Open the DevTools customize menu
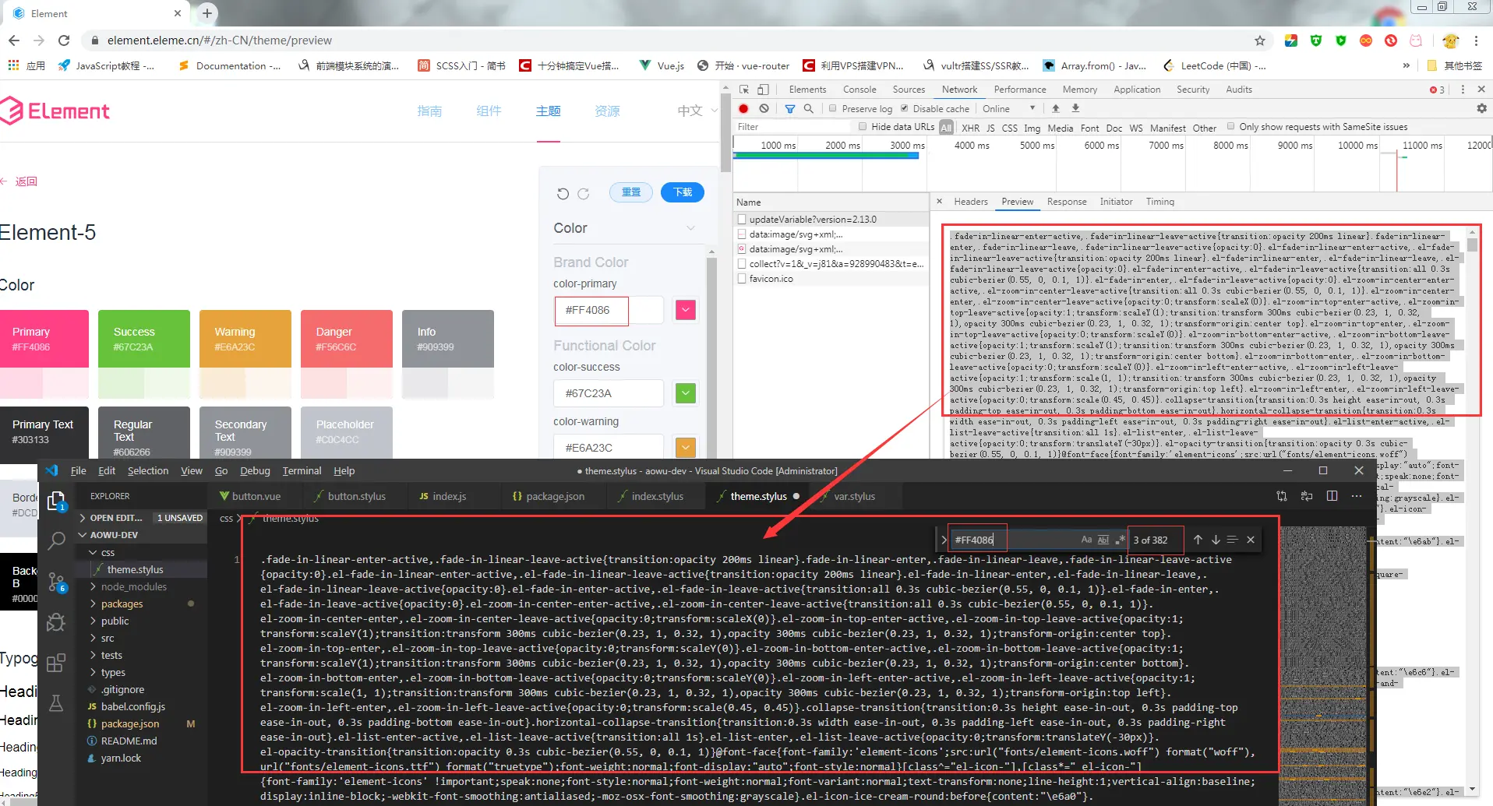The height and width of the screenshot is (806, 1493). pyautogui.click(x=1463, y=90)
